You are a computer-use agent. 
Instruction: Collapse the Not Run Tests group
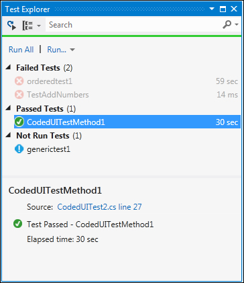click(x=8, y=135)
